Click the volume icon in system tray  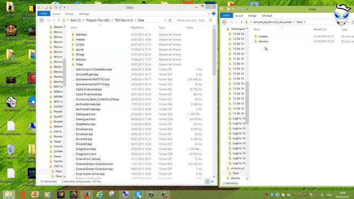tap(322, 195)
